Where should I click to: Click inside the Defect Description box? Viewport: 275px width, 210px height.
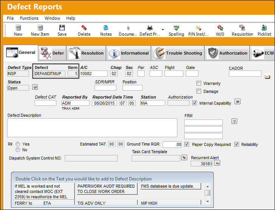coord(92,128)
